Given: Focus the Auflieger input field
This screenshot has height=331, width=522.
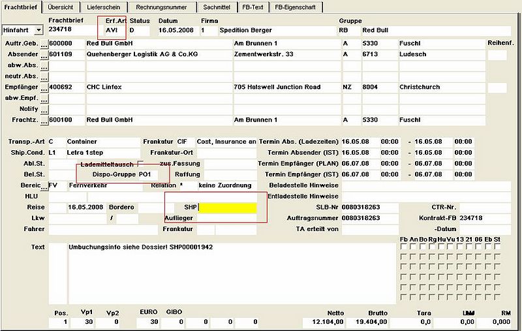Looking at the screenshot, I should pyautogui.click(x=226, y=218).
